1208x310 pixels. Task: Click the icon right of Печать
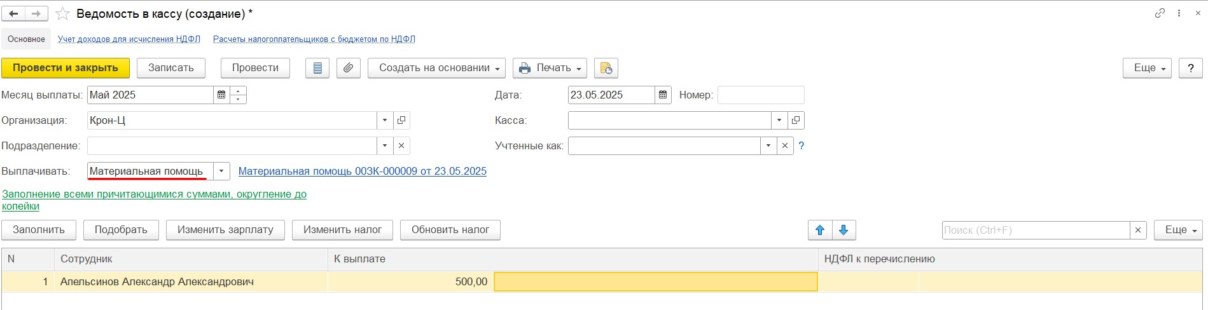click(606, 68)
